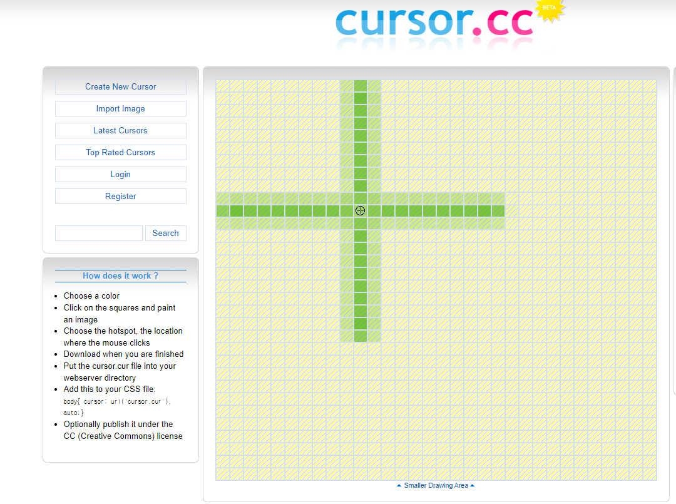Browse Latest Cursors
Viewport: 676px width, 504px height.
(x=121, y=131)
